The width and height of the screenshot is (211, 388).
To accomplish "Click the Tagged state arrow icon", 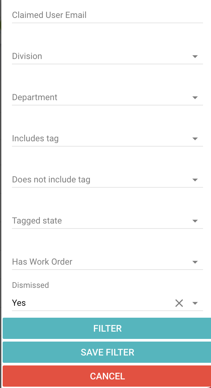I will 195,221.
